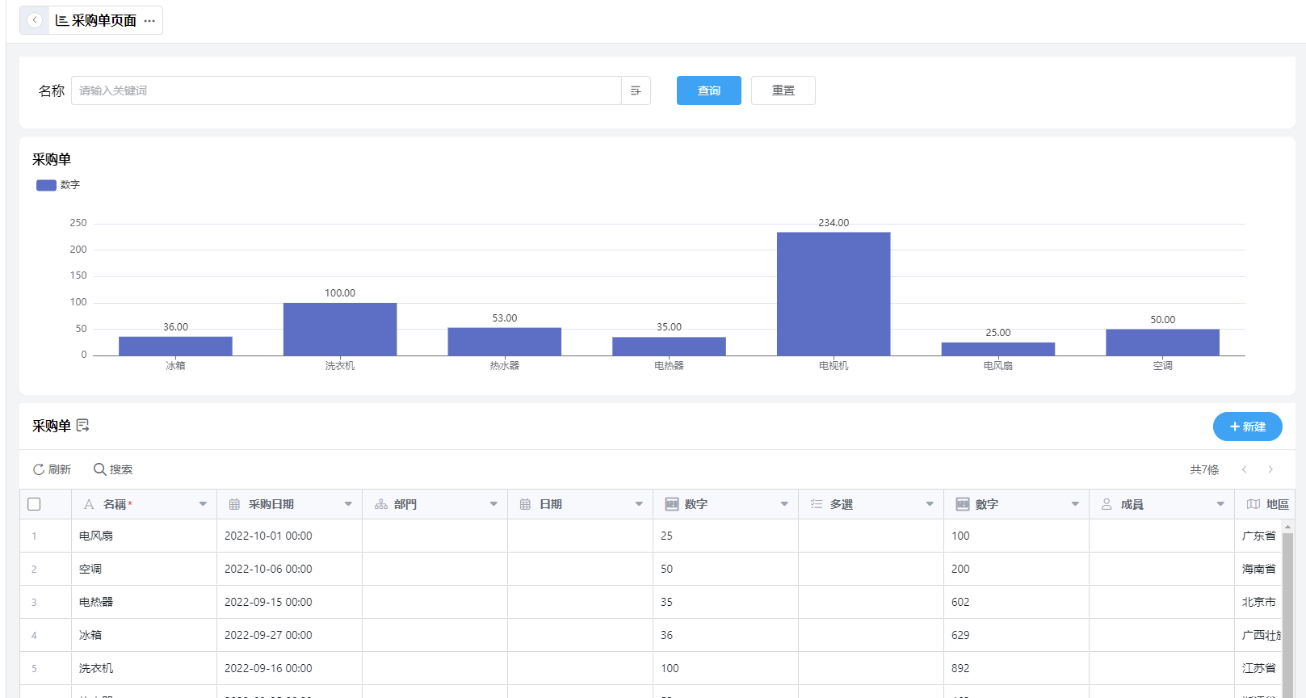The width and height of the screenshot is (1306, 698).
Task: Check the select-all checkbox in table header
Action: [x=34, y=504]
